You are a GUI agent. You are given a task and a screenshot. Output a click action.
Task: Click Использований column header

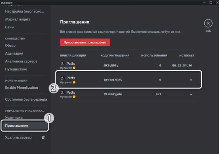coord(154,55)
